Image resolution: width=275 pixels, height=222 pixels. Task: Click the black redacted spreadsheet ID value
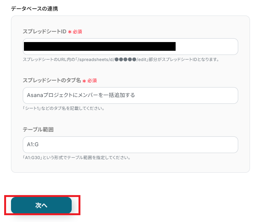(99, 47)
